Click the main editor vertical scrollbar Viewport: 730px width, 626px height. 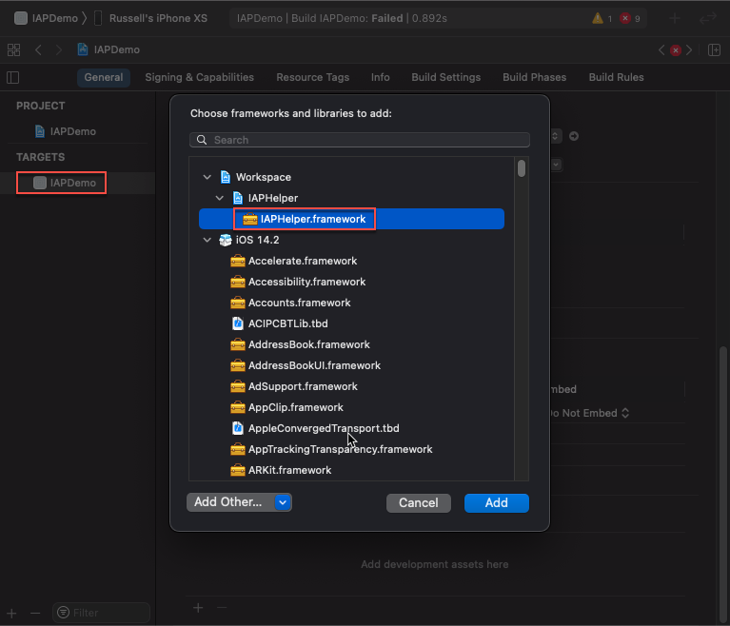coord(723,484)
